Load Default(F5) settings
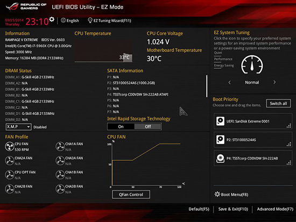296x222 pixels. click(199, 209)
